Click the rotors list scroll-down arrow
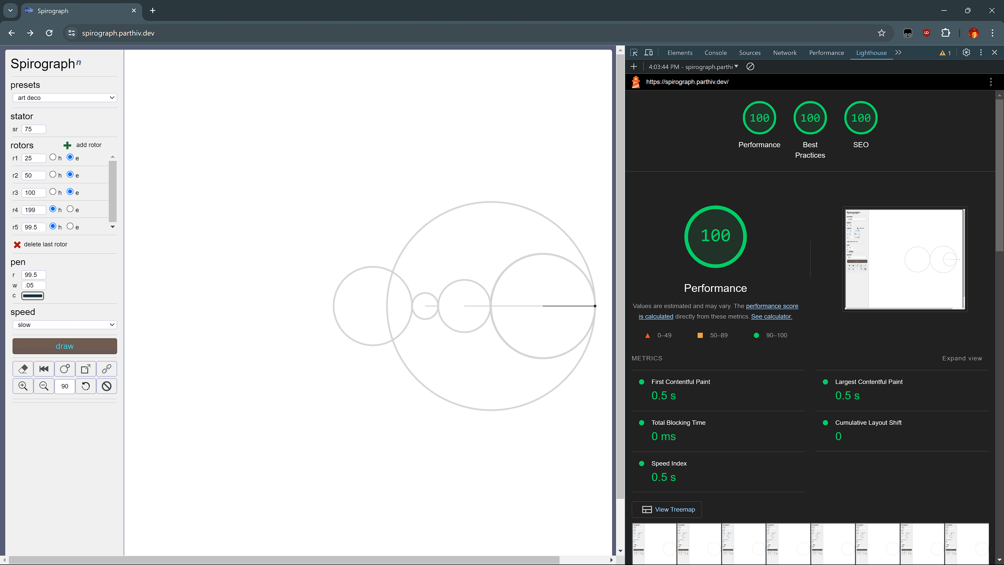1004x565 pixels. (113, 227)
